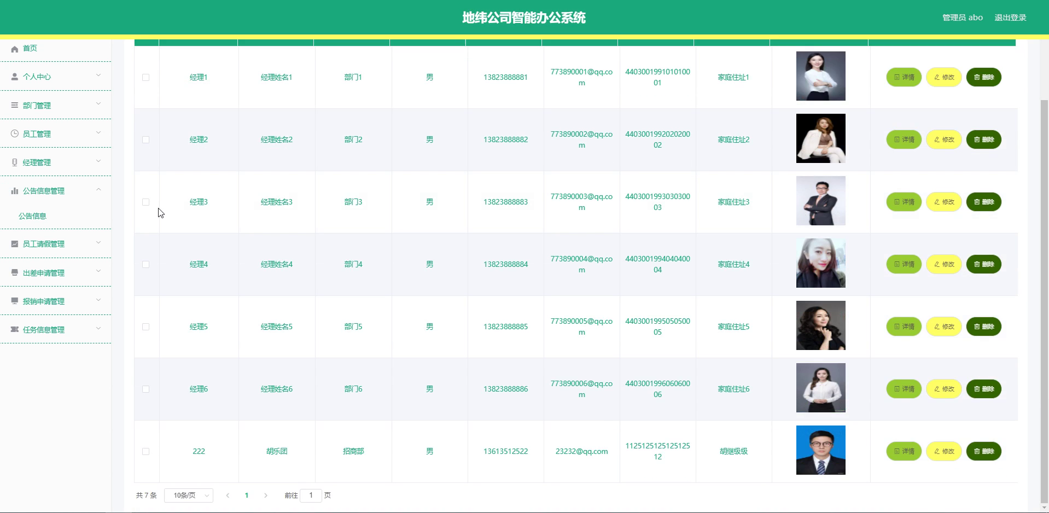Click 修改 for row 222 胡乐团
This screenshot has width=1049, height=513.
click(944, 451)
